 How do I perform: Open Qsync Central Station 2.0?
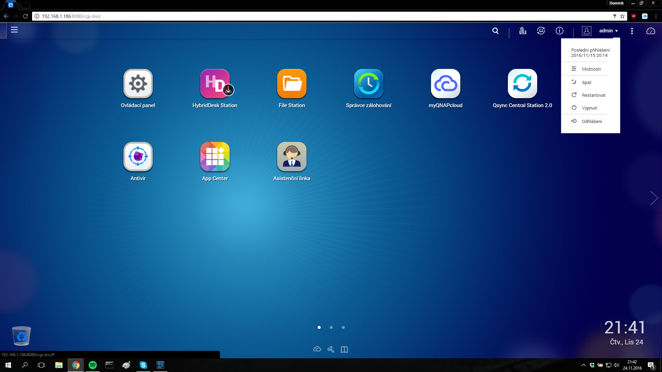(522, 84)
